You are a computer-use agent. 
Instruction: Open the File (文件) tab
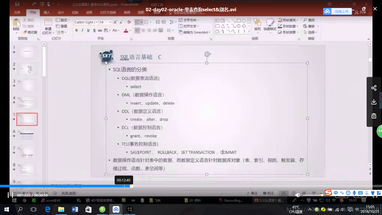tap(17, 13)
